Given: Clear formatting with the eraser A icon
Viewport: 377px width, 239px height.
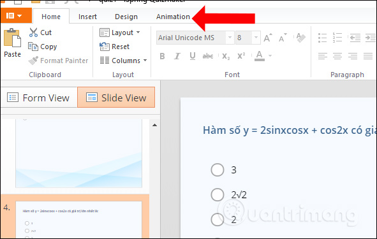Looking at the screenshot, I should (301, 38).
